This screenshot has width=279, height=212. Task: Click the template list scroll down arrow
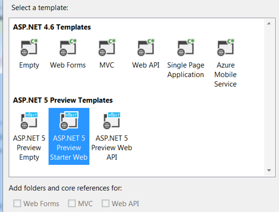coord(269,170)
